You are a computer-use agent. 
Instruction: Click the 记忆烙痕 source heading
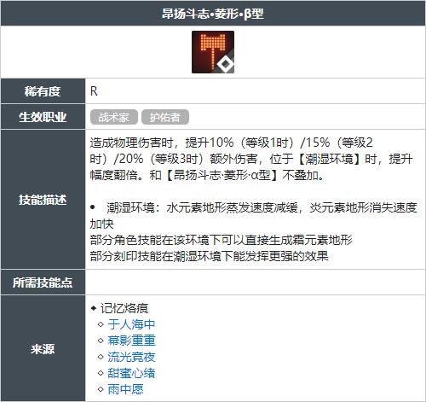[124, 308]
